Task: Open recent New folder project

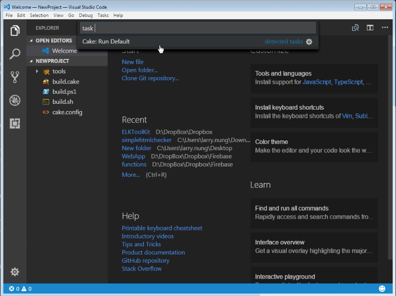Action: click(136, 148)
